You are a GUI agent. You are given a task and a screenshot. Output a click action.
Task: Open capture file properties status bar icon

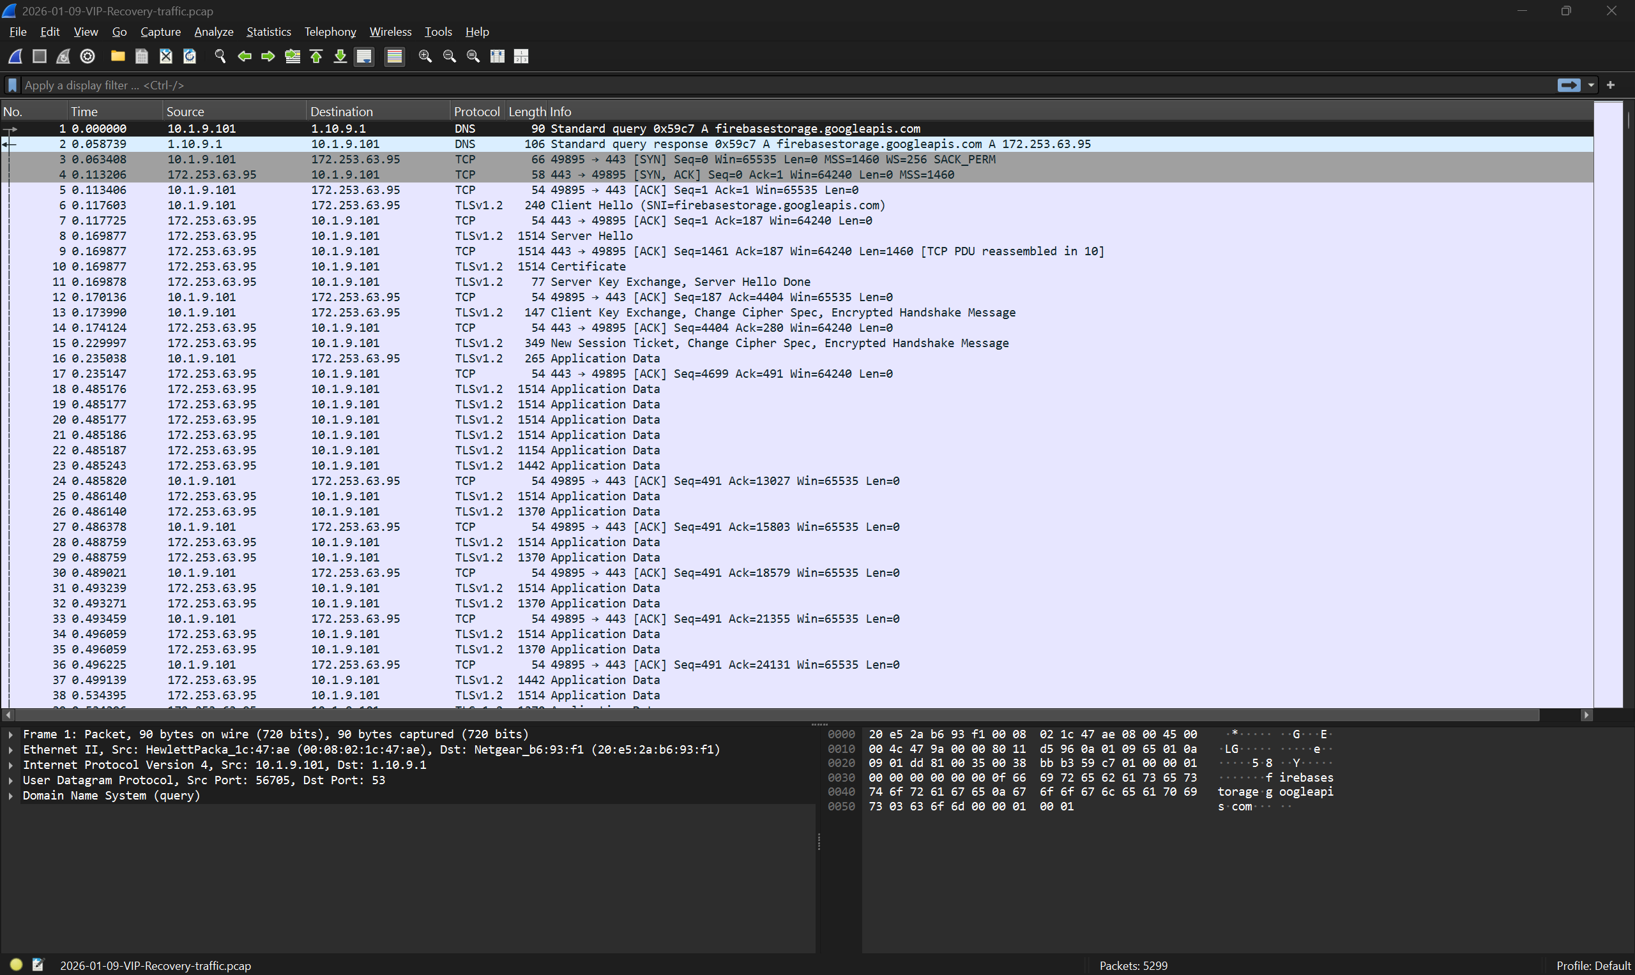point(38,965)
